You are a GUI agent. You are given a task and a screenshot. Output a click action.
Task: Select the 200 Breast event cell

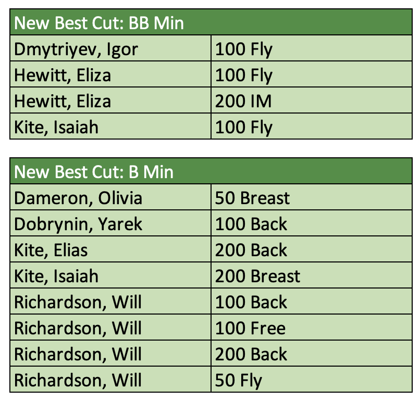258,276
